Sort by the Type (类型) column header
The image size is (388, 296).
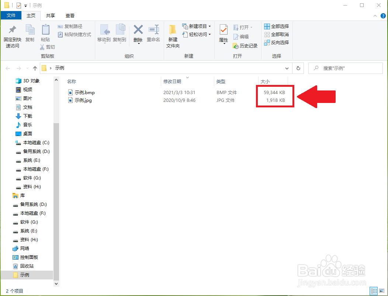tap(221, 81)
